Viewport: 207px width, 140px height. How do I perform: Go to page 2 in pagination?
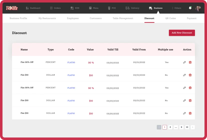170,127
